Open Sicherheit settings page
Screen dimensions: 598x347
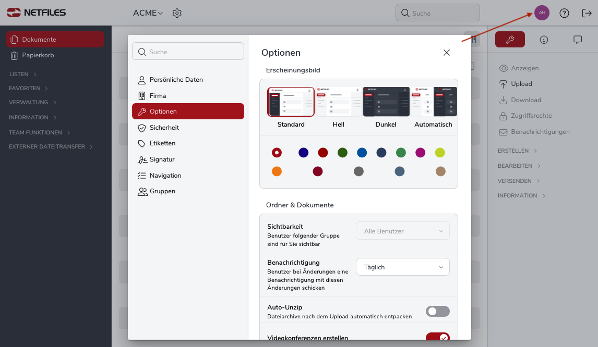coord(188,128)
